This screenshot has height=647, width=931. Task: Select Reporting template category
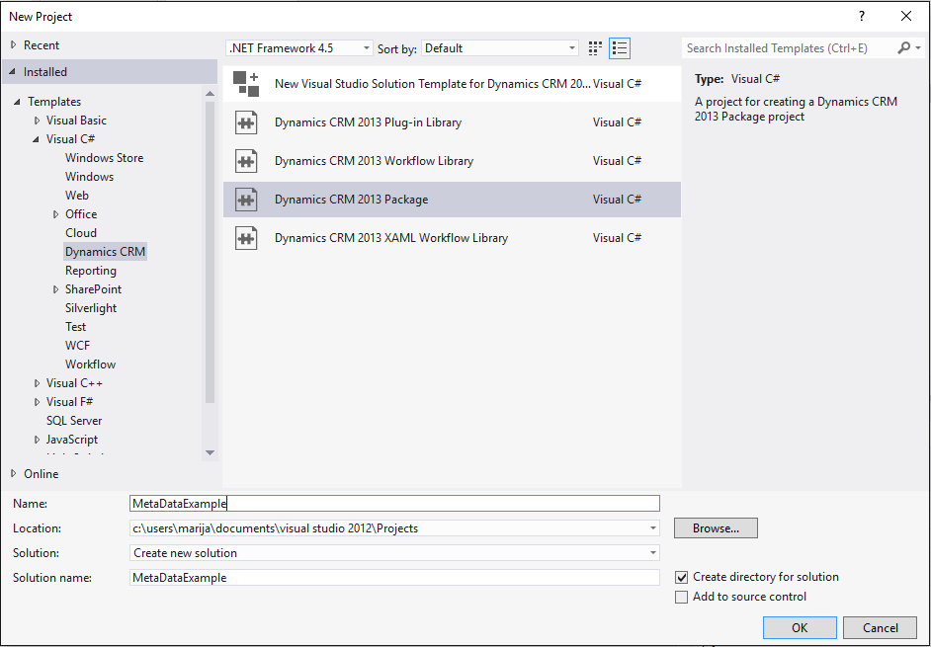tap(91, 271)
